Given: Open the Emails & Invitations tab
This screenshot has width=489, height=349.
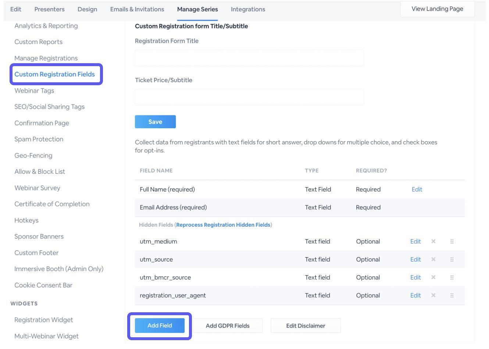Looking at the screenshot, I should 137,9.
